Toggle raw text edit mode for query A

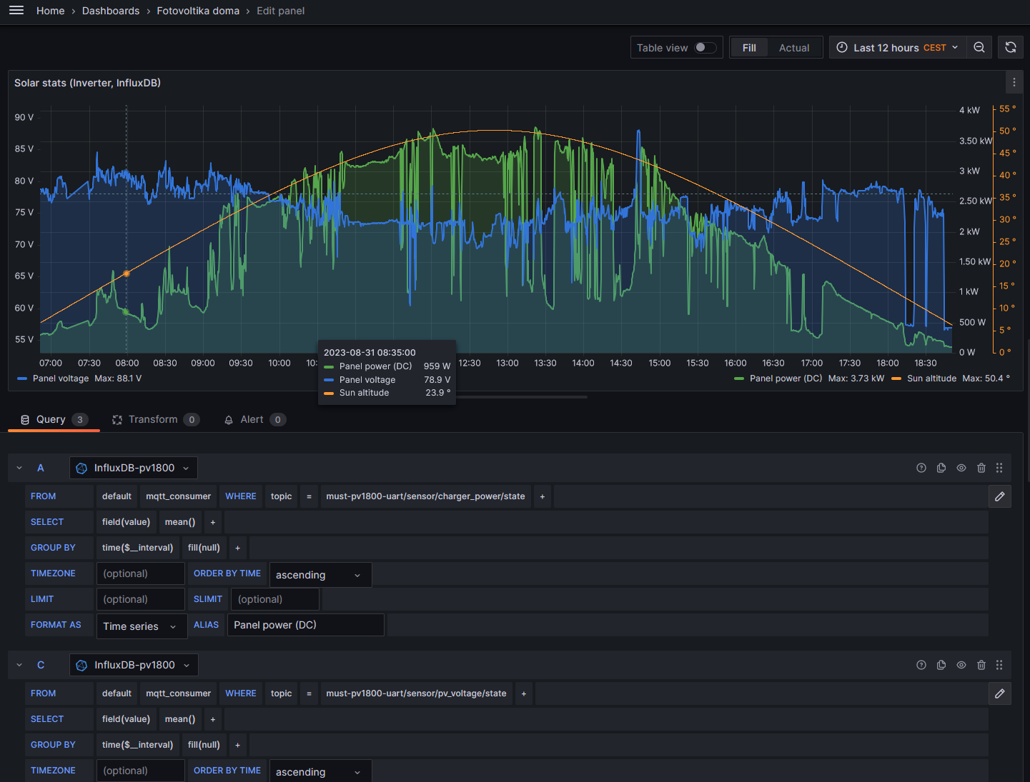[999, 496]
